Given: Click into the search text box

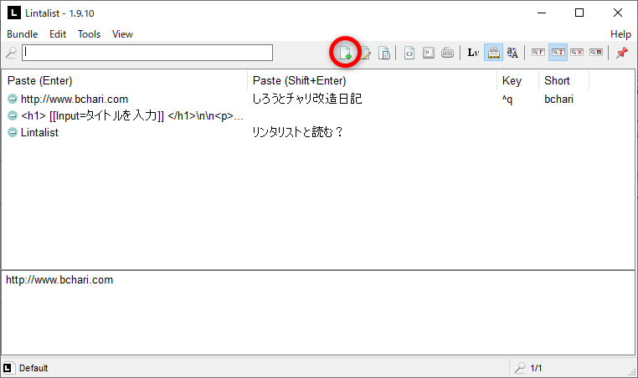Looking at the screenshot, I should (x=147, y=53).
